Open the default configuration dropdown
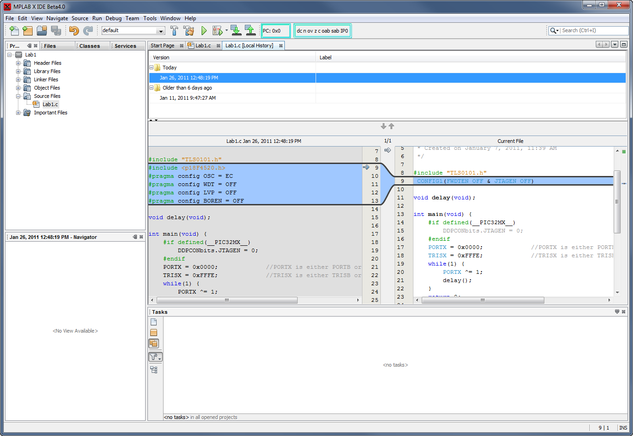Screen dimensions: 633x436 point(161,31)
